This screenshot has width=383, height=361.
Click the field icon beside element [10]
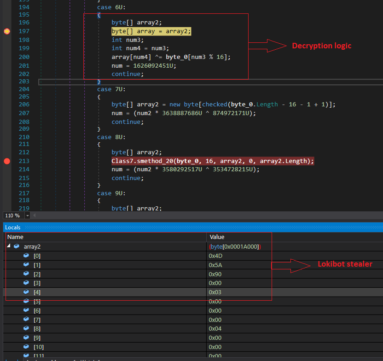coord(26,347)
